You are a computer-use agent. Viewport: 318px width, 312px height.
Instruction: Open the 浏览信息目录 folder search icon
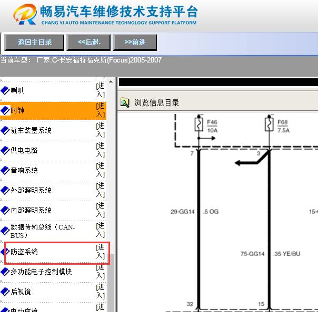coord(125,102)
